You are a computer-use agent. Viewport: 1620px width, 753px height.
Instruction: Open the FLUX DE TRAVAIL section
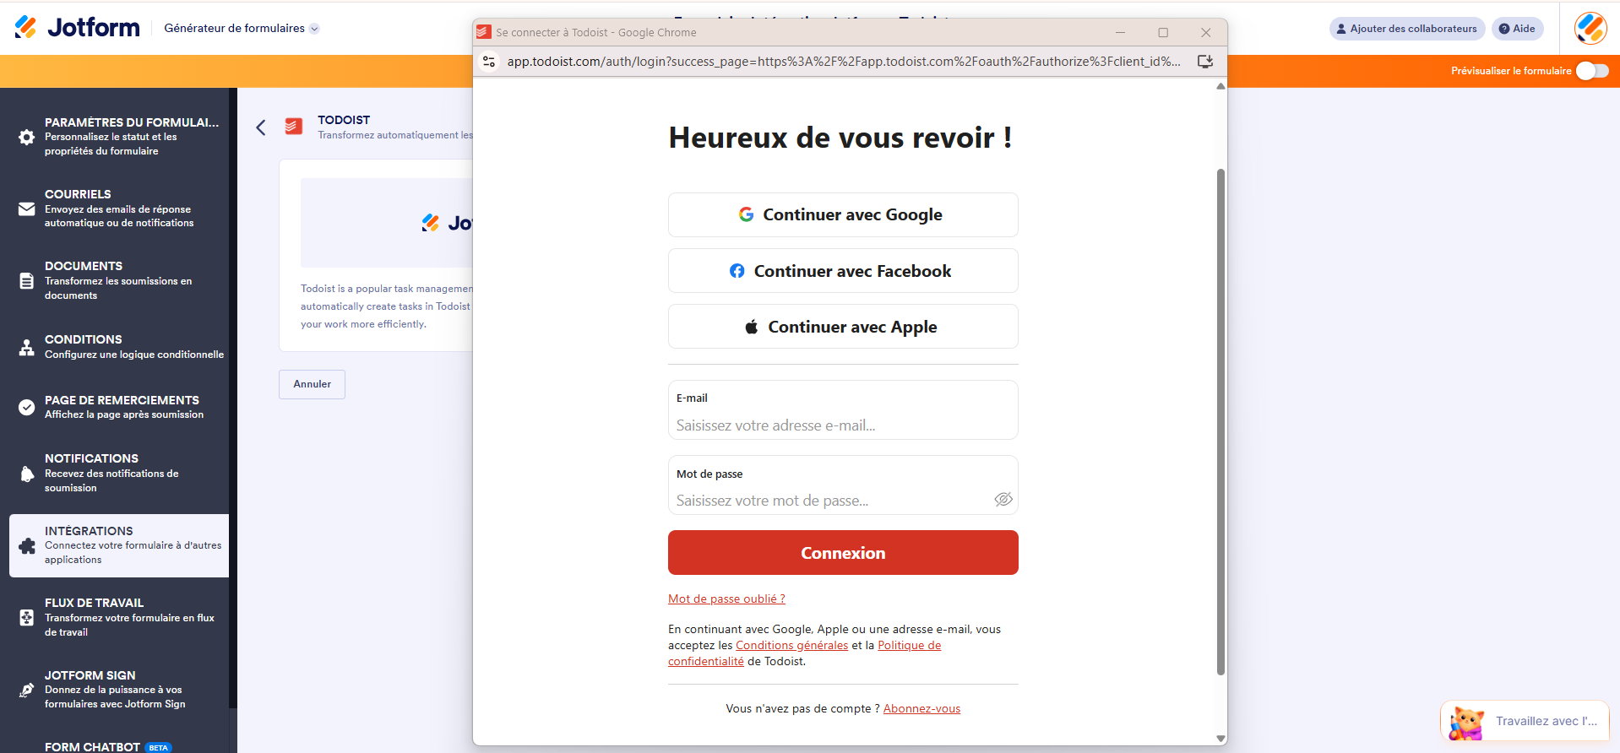tap(119, 617)
